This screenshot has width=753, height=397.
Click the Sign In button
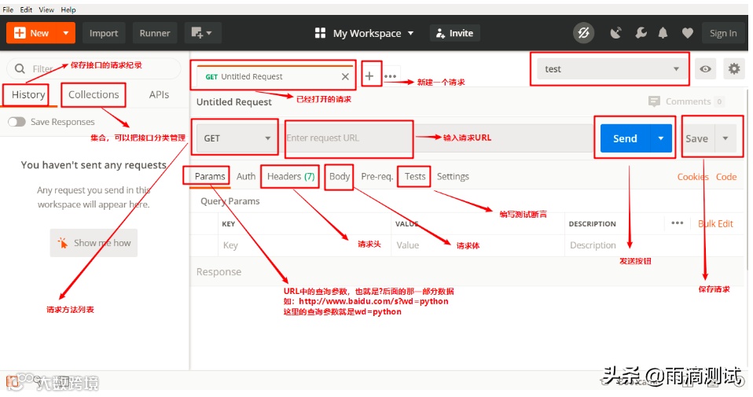click(723, 33)
